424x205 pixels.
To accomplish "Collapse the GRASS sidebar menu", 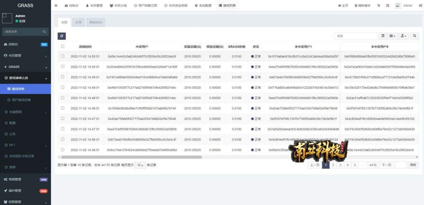I will click(25, 67).
